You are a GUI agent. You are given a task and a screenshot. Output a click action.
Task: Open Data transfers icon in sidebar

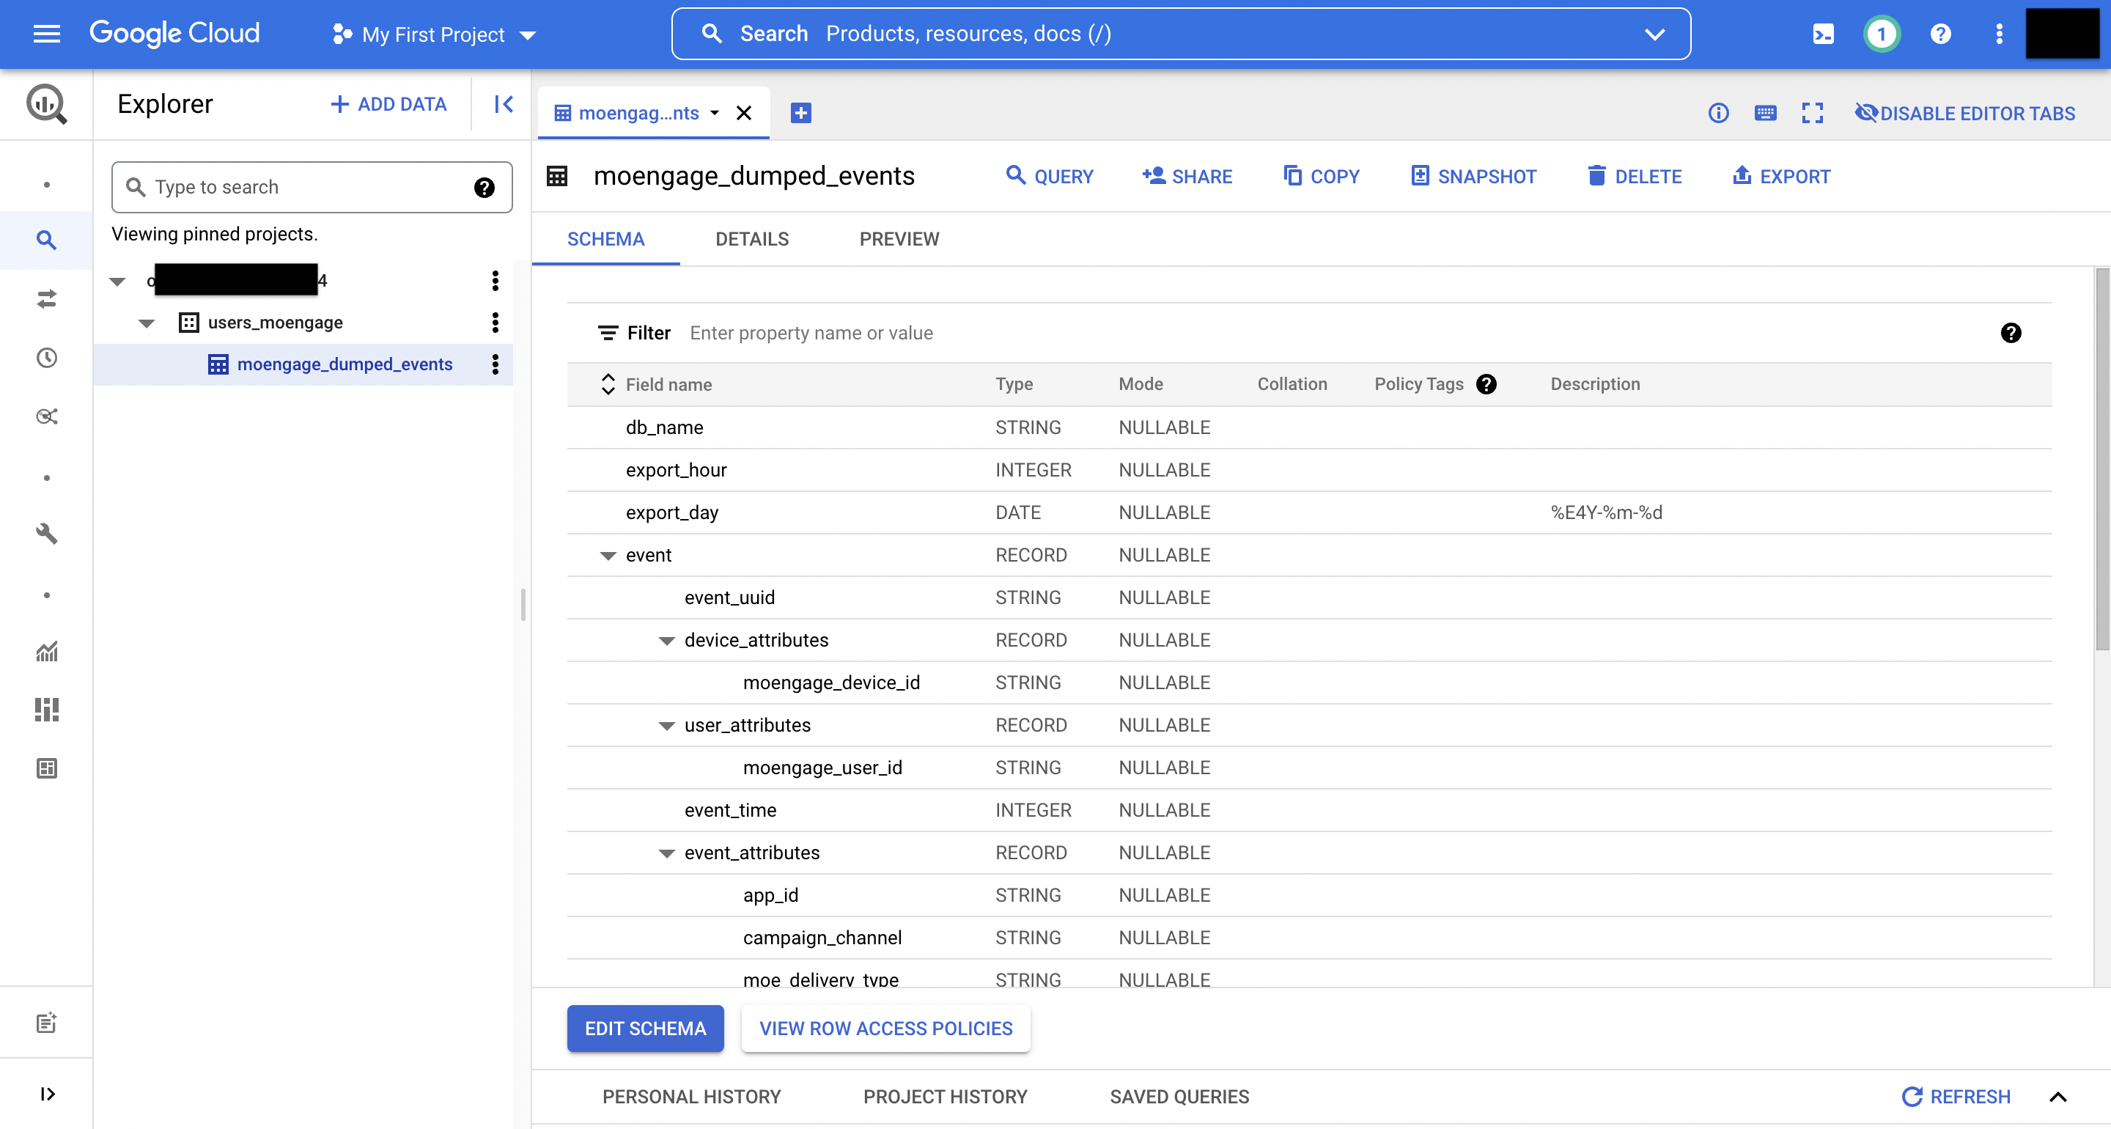tap(47, 299)
